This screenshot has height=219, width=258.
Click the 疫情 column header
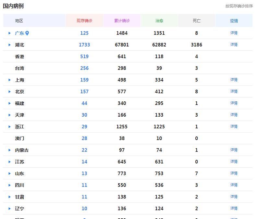(x=234, y=21)
